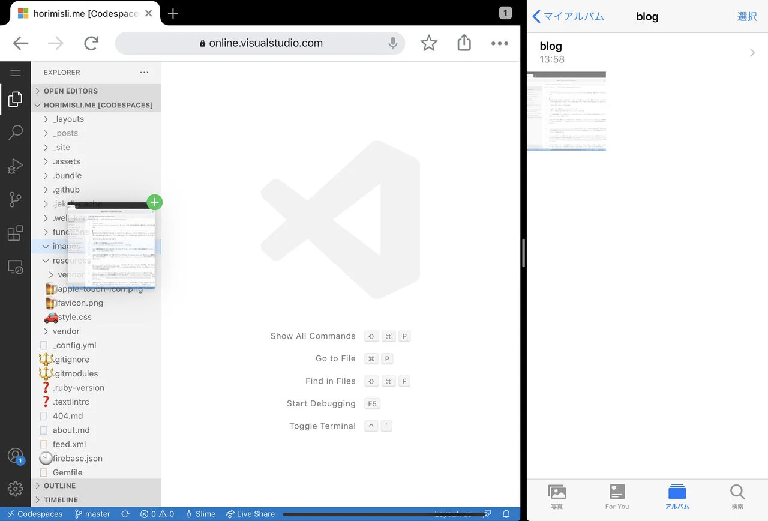
Task: Open about.md file
Action: pyautogui.click(x=96, y=430)
